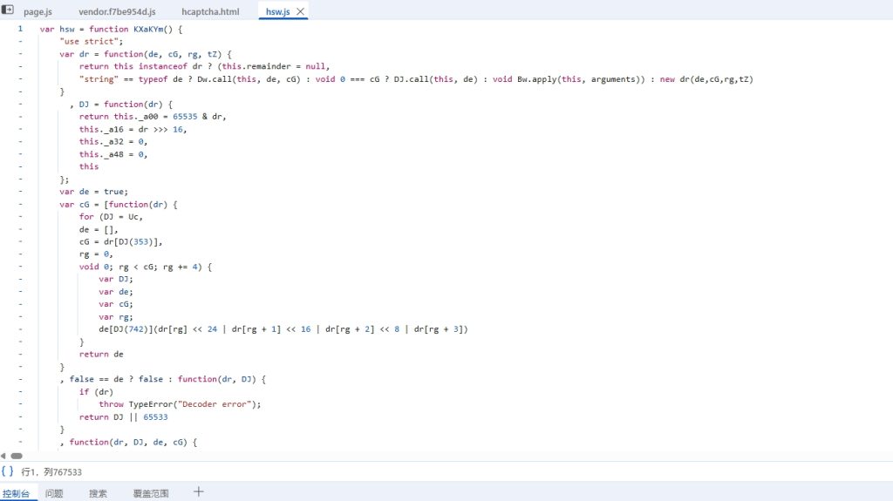The height and width of the screenshot is (501, 893).
Task: Click gutter marker beside "use strict" line
Action: tap(19, 41)
